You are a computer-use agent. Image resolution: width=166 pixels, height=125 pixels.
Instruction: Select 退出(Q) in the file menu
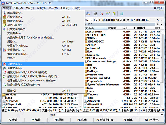coord(43,91)
